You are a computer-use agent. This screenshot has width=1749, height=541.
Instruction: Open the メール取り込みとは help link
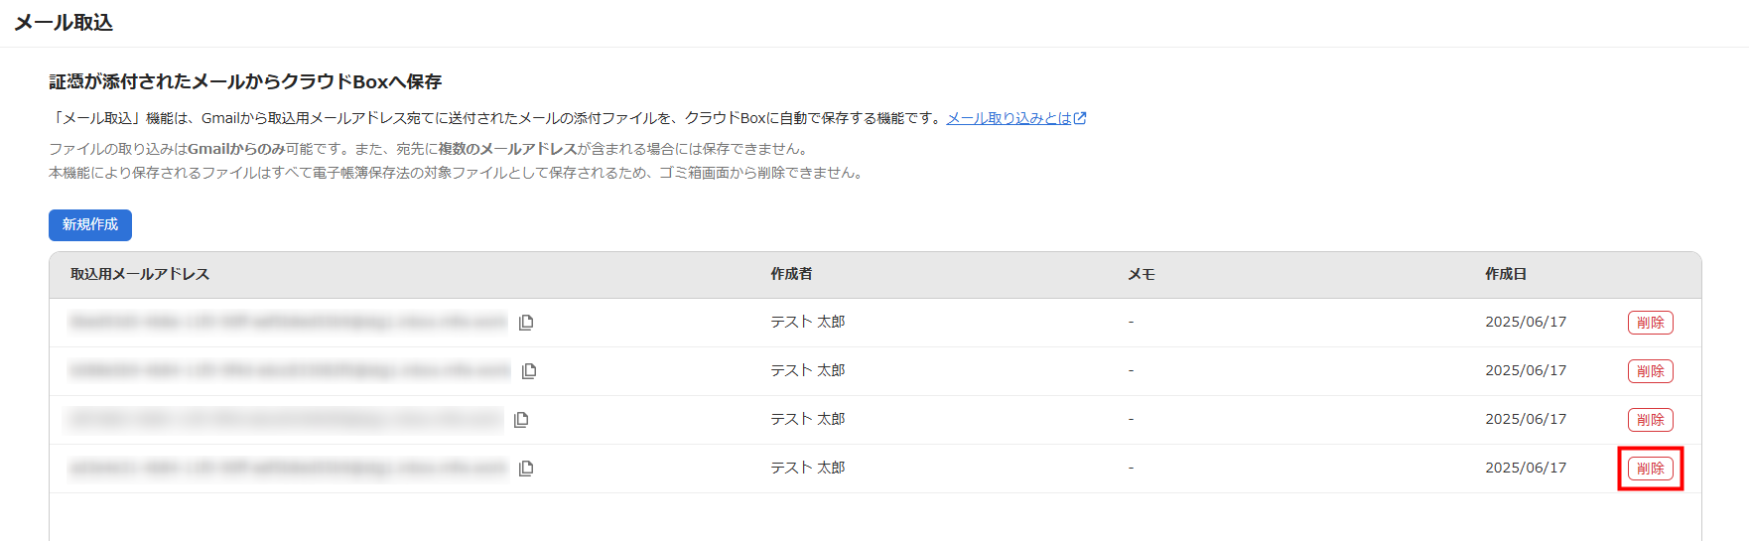(1009, 118)
